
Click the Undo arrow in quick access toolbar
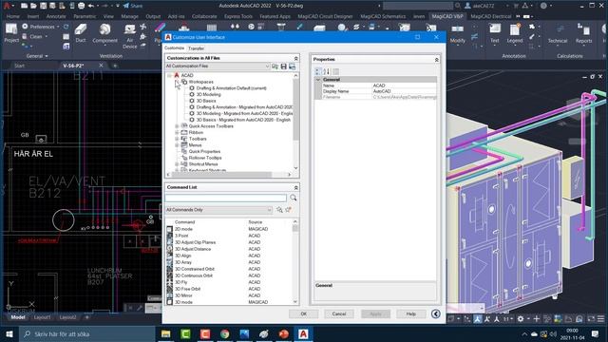pyautogui.click(x=91, y=6)
